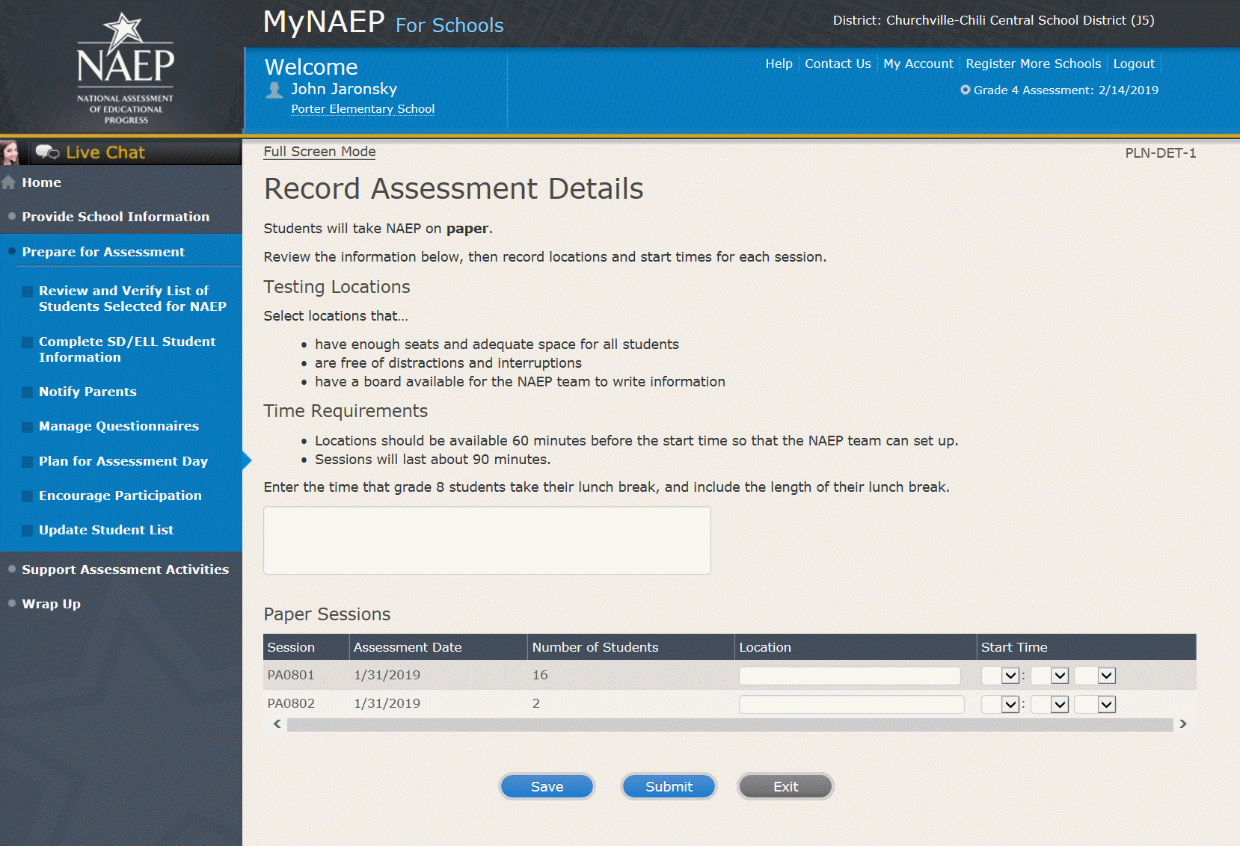
Task: Select the Grade 4 Assessment radio button
Action: point(965,90)
